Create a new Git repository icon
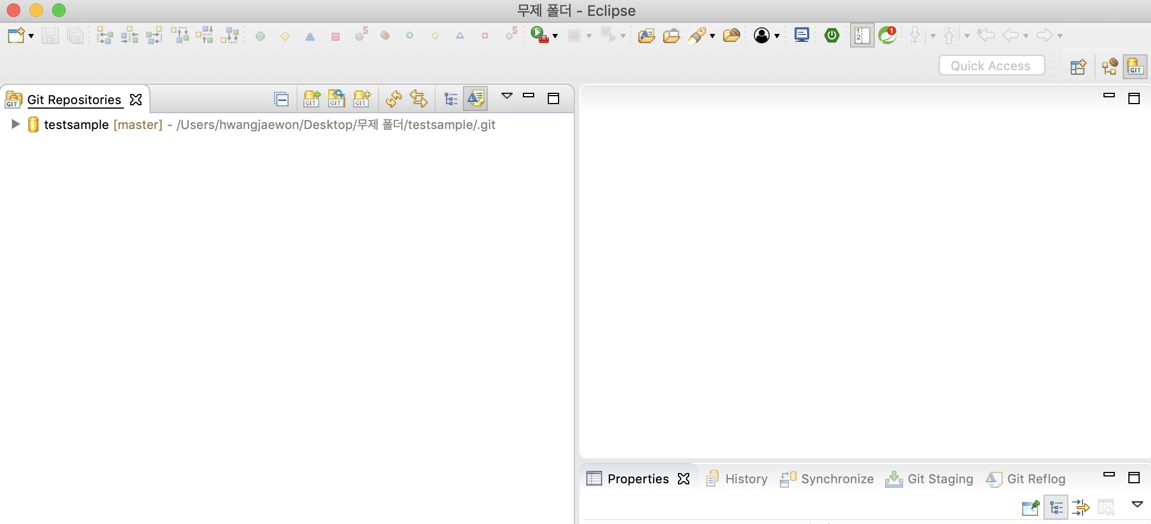The image size is (1151, 524). (x=362, y=99)
